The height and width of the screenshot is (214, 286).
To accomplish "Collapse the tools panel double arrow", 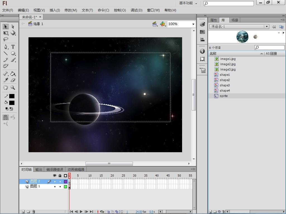I will click(2, 16).
